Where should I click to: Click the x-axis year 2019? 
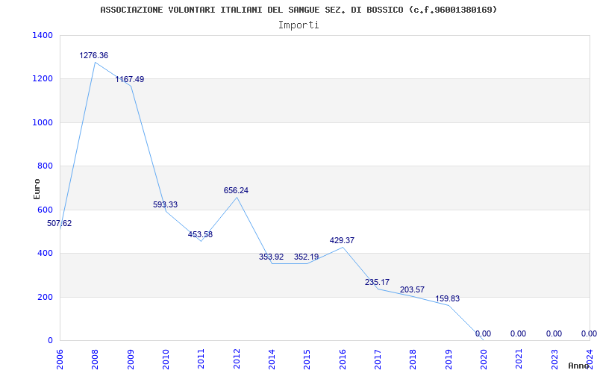(x=448, y=360)
